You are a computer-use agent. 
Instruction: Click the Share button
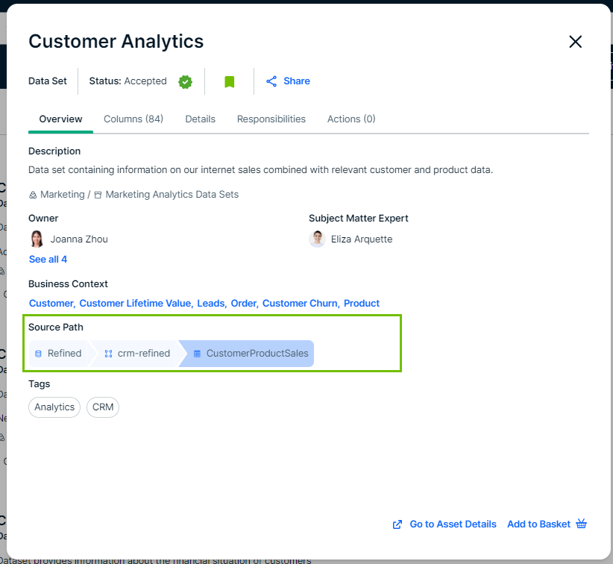coord(288,81)
